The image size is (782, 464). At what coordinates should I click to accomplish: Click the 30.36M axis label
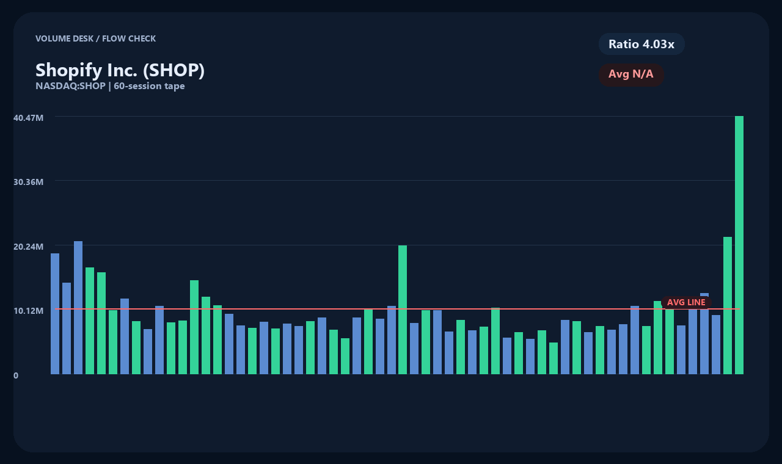pos(28,182)
